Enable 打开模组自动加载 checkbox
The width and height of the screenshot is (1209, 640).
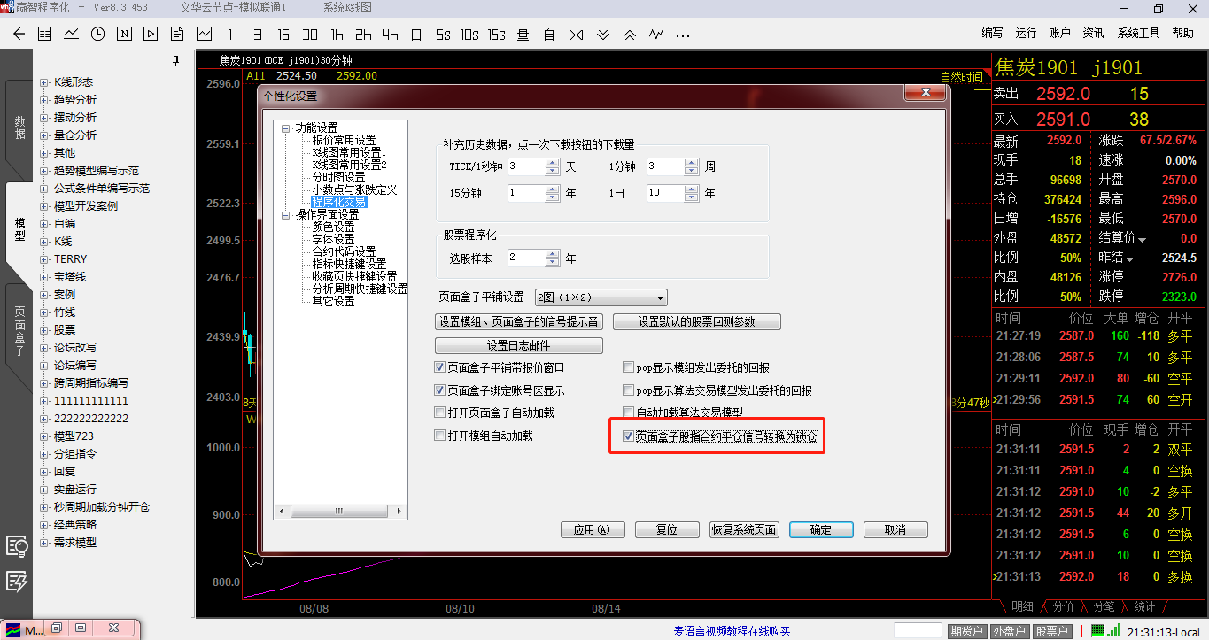[440, 436]
